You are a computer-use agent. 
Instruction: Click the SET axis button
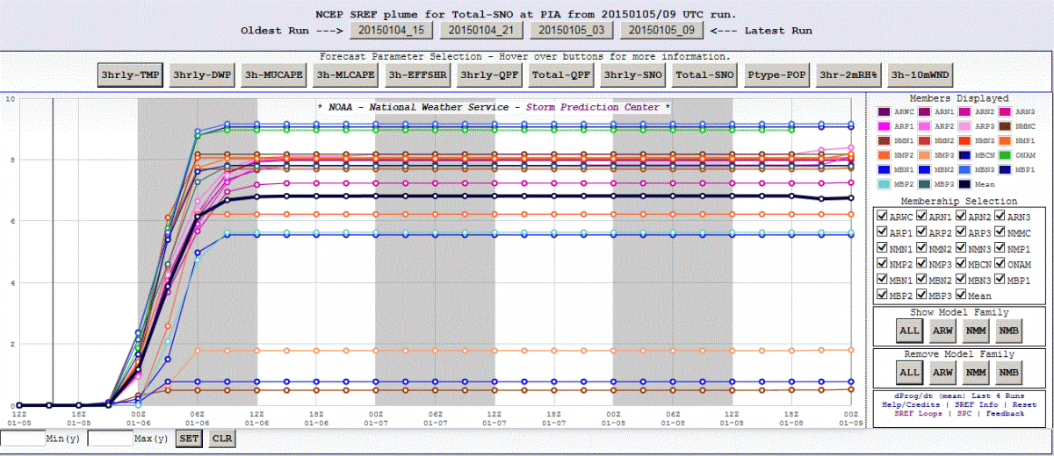[189, 438]
